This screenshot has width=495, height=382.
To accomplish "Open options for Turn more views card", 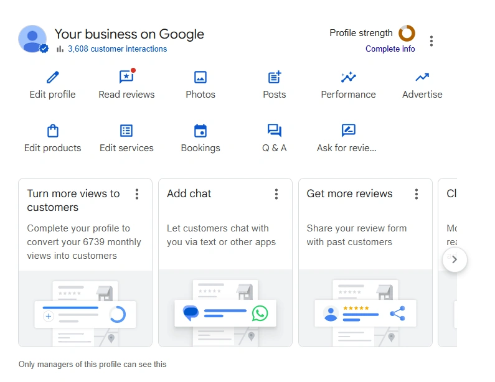I will point(137,194).
